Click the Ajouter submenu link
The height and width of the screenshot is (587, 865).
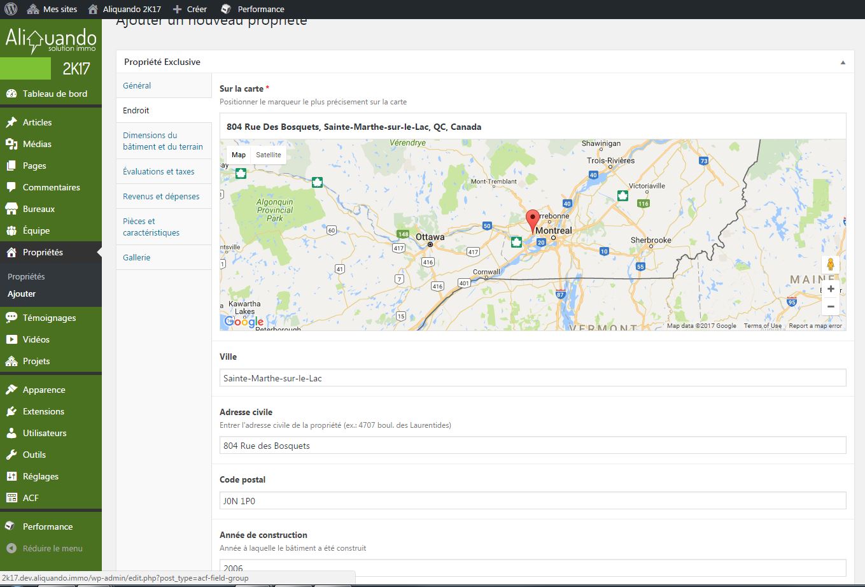point(22,294)
